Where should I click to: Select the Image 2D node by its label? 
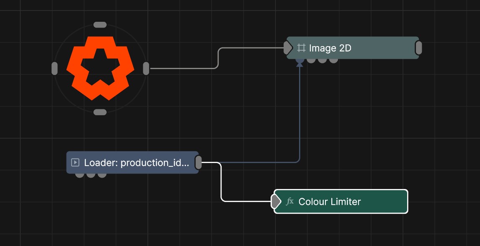pos(330,48)
